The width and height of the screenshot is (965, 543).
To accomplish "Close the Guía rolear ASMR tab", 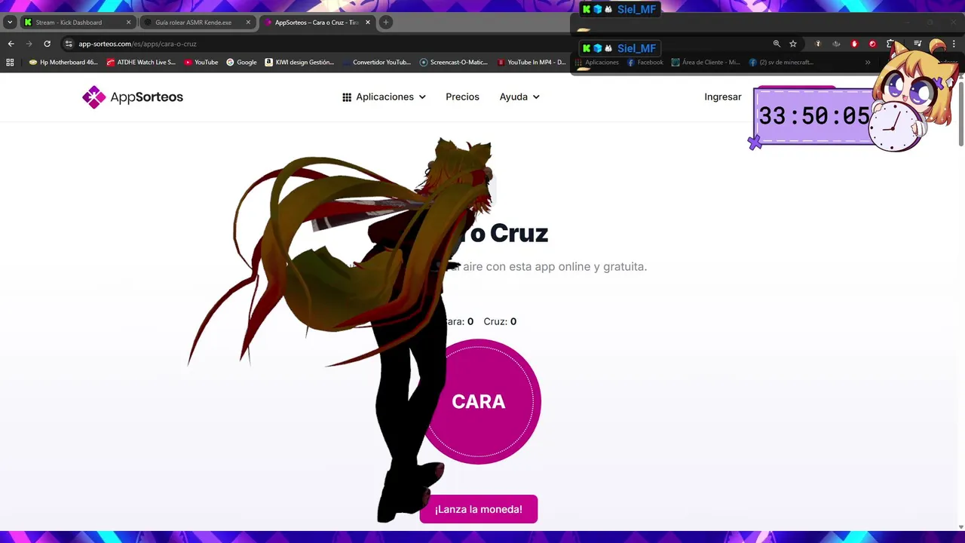I will pos(249,23).
